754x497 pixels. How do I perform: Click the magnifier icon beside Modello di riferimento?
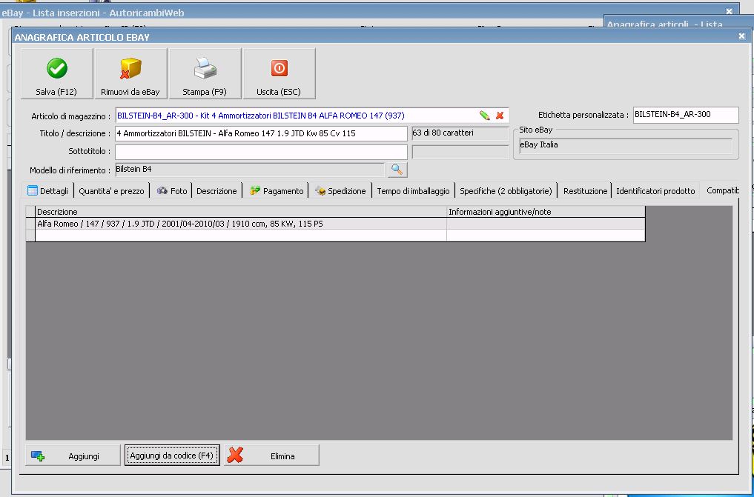[x=397, y=170]
